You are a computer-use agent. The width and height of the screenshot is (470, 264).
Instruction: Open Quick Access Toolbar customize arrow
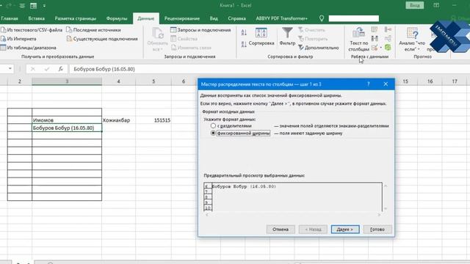[x=44, y=6]
